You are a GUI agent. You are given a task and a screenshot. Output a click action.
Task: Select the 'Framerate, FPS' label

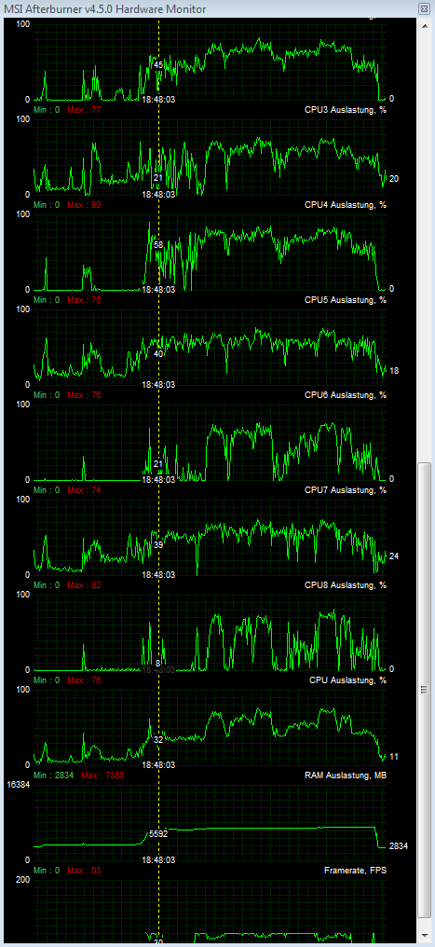point(356,871)
